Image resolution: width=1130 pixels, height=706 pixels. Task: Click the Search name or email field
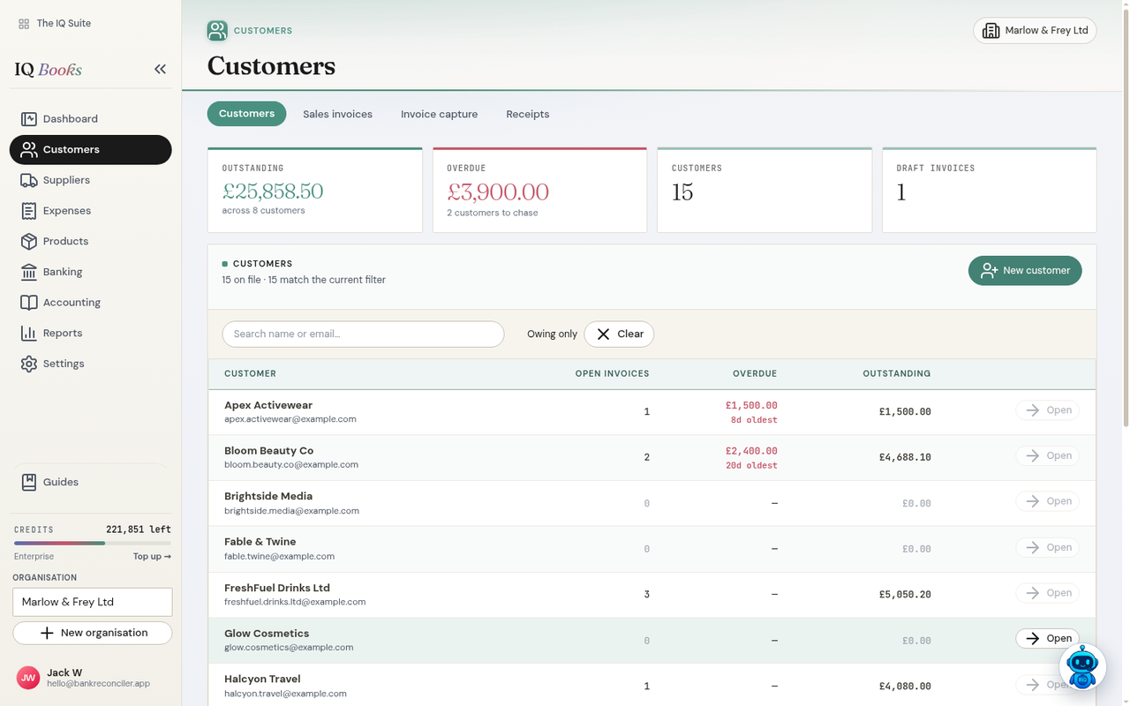click(x=363, y=334)
